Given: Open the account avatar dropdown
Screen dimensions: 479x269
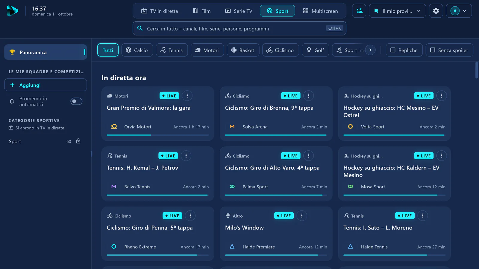Looking at the screenshot, I should point(459,11).
